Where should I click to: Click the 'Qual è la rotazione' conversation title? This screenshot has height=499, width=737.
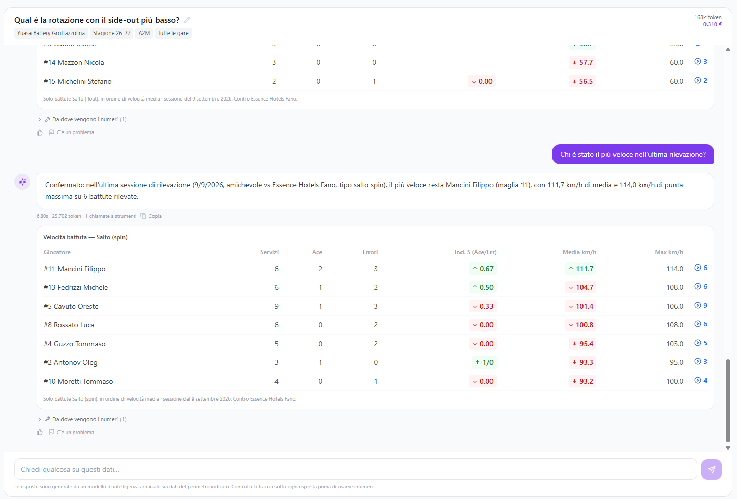click(x=97, y=20)
